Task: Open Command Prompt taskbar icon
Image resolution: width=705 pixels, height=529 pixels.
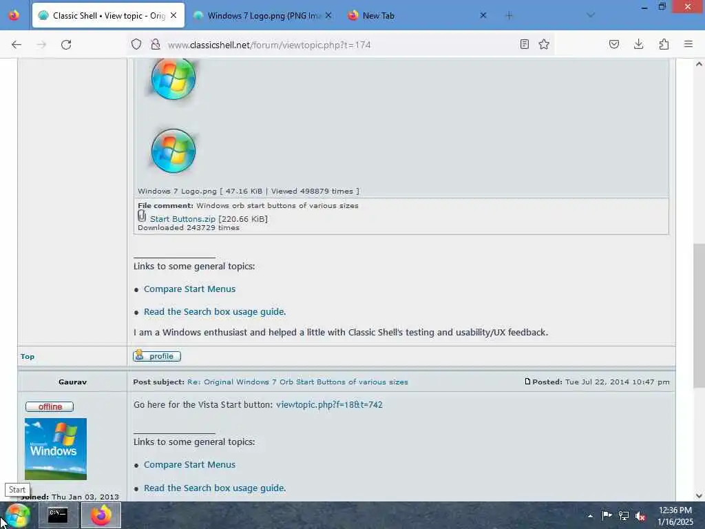Action: (x=58, y=515)
